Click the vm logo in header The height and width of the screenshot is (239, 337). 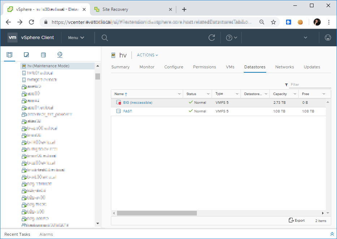point(13,38)
